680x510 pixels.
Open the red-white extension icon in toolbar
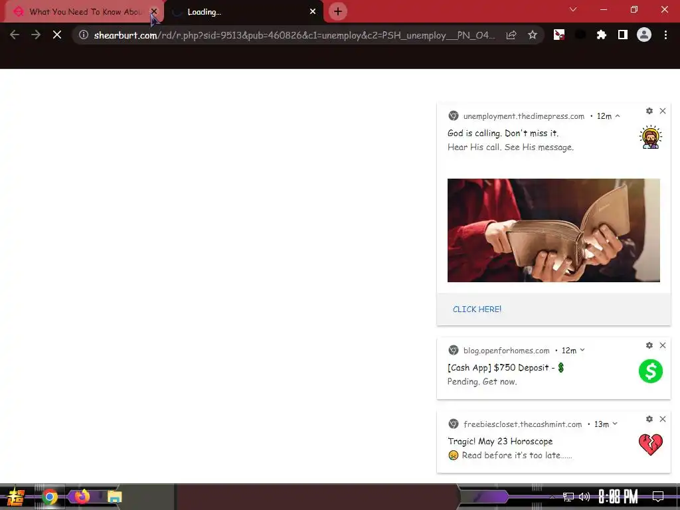click(x=559, y=35)
